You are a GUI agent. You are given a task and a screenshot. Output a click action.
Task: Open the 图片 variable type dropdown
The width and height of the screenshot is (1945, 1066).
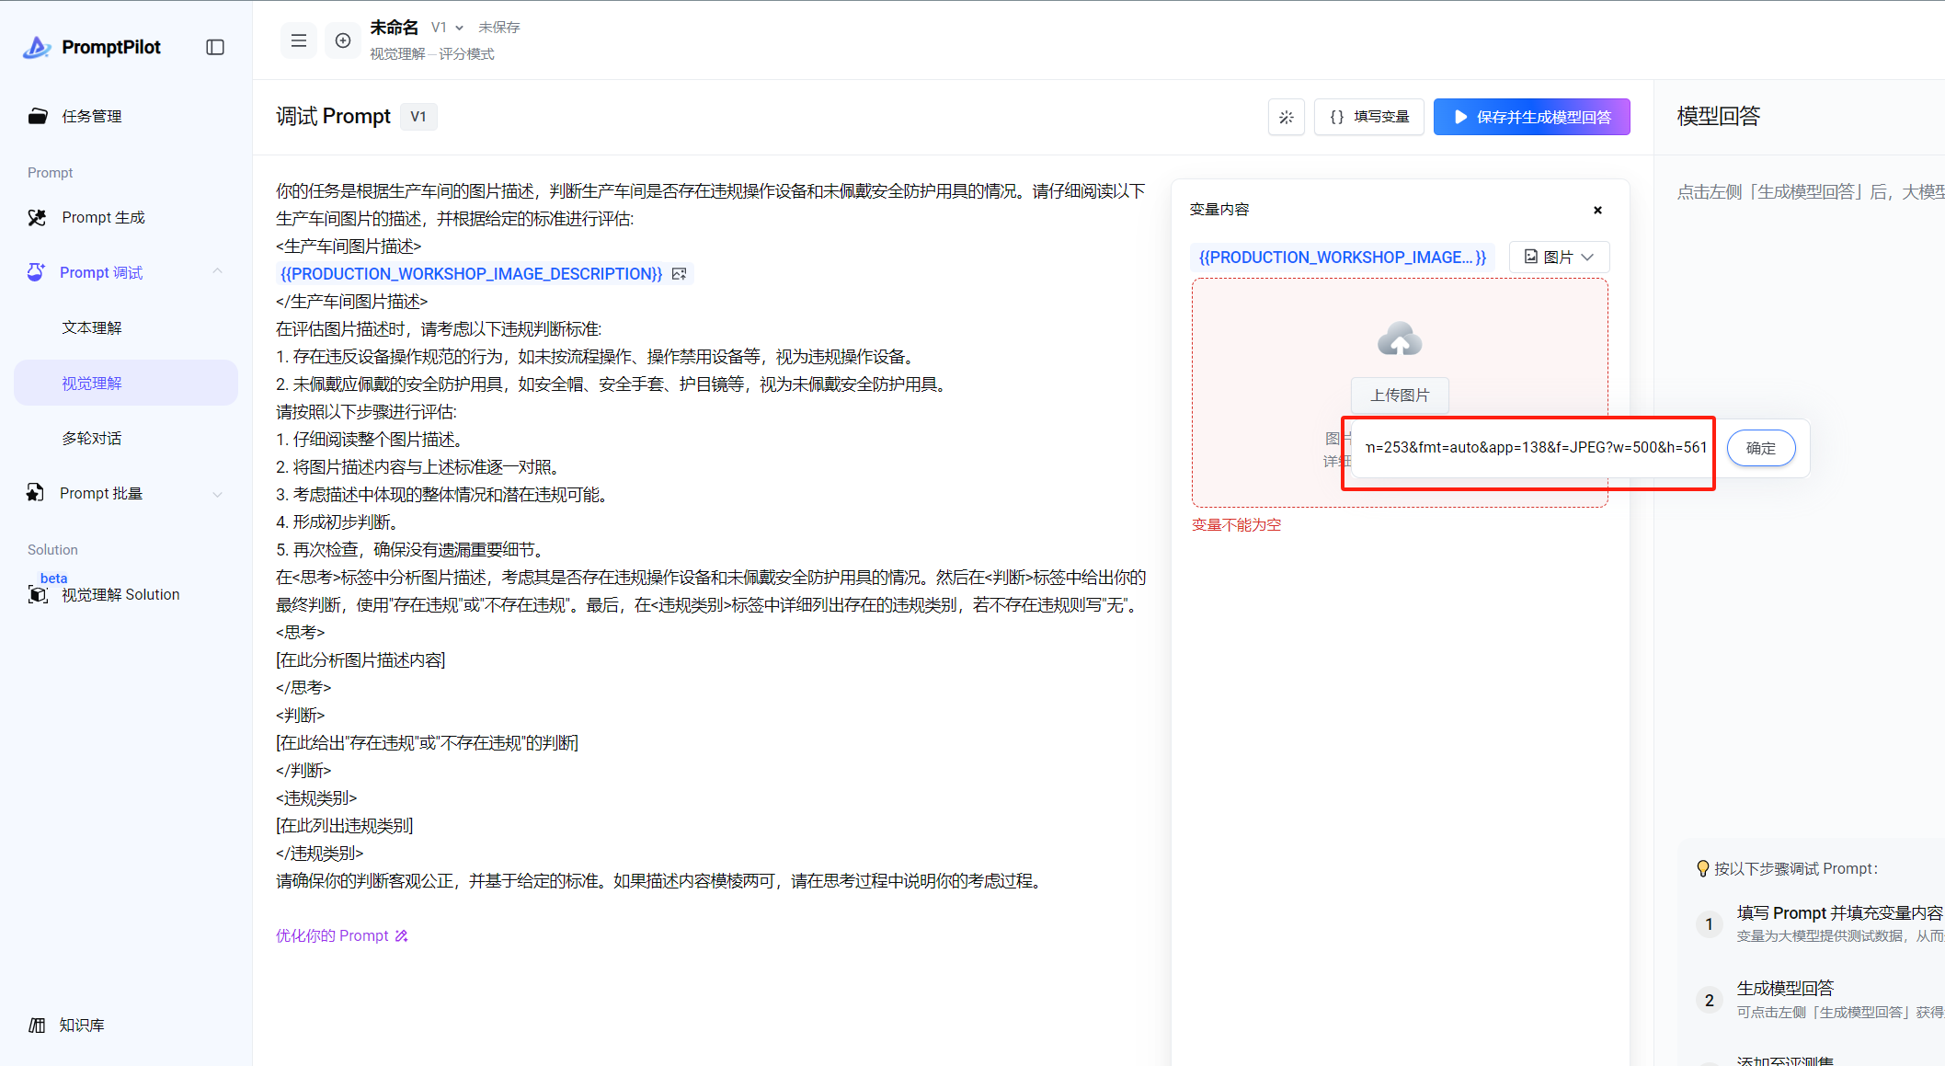tap(1559, 257)
